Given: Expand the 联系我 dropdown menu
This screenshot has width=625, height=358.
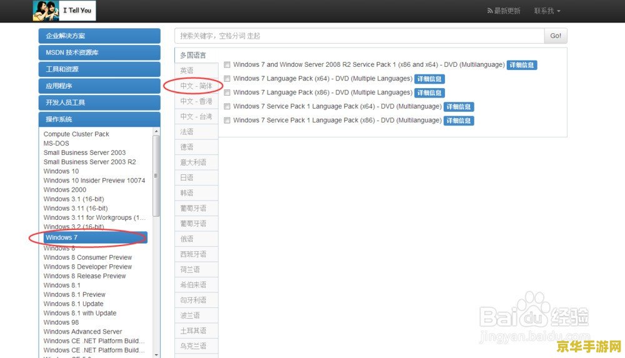Looking at the screenshot, I should tap(547, 11).
